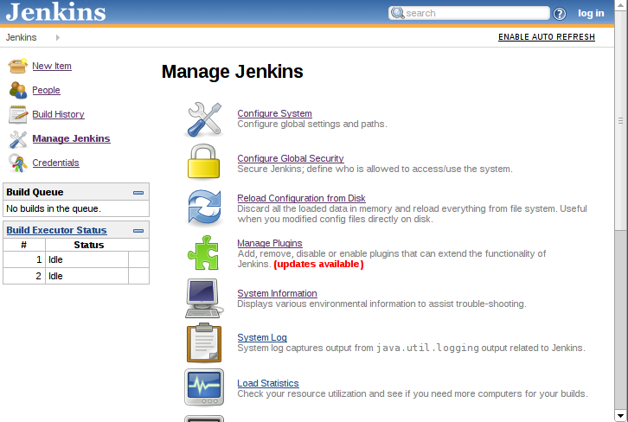Click the Idle status of executor 2
The height and width of the screenshot is (422, 628).
(x=55, y=276)
